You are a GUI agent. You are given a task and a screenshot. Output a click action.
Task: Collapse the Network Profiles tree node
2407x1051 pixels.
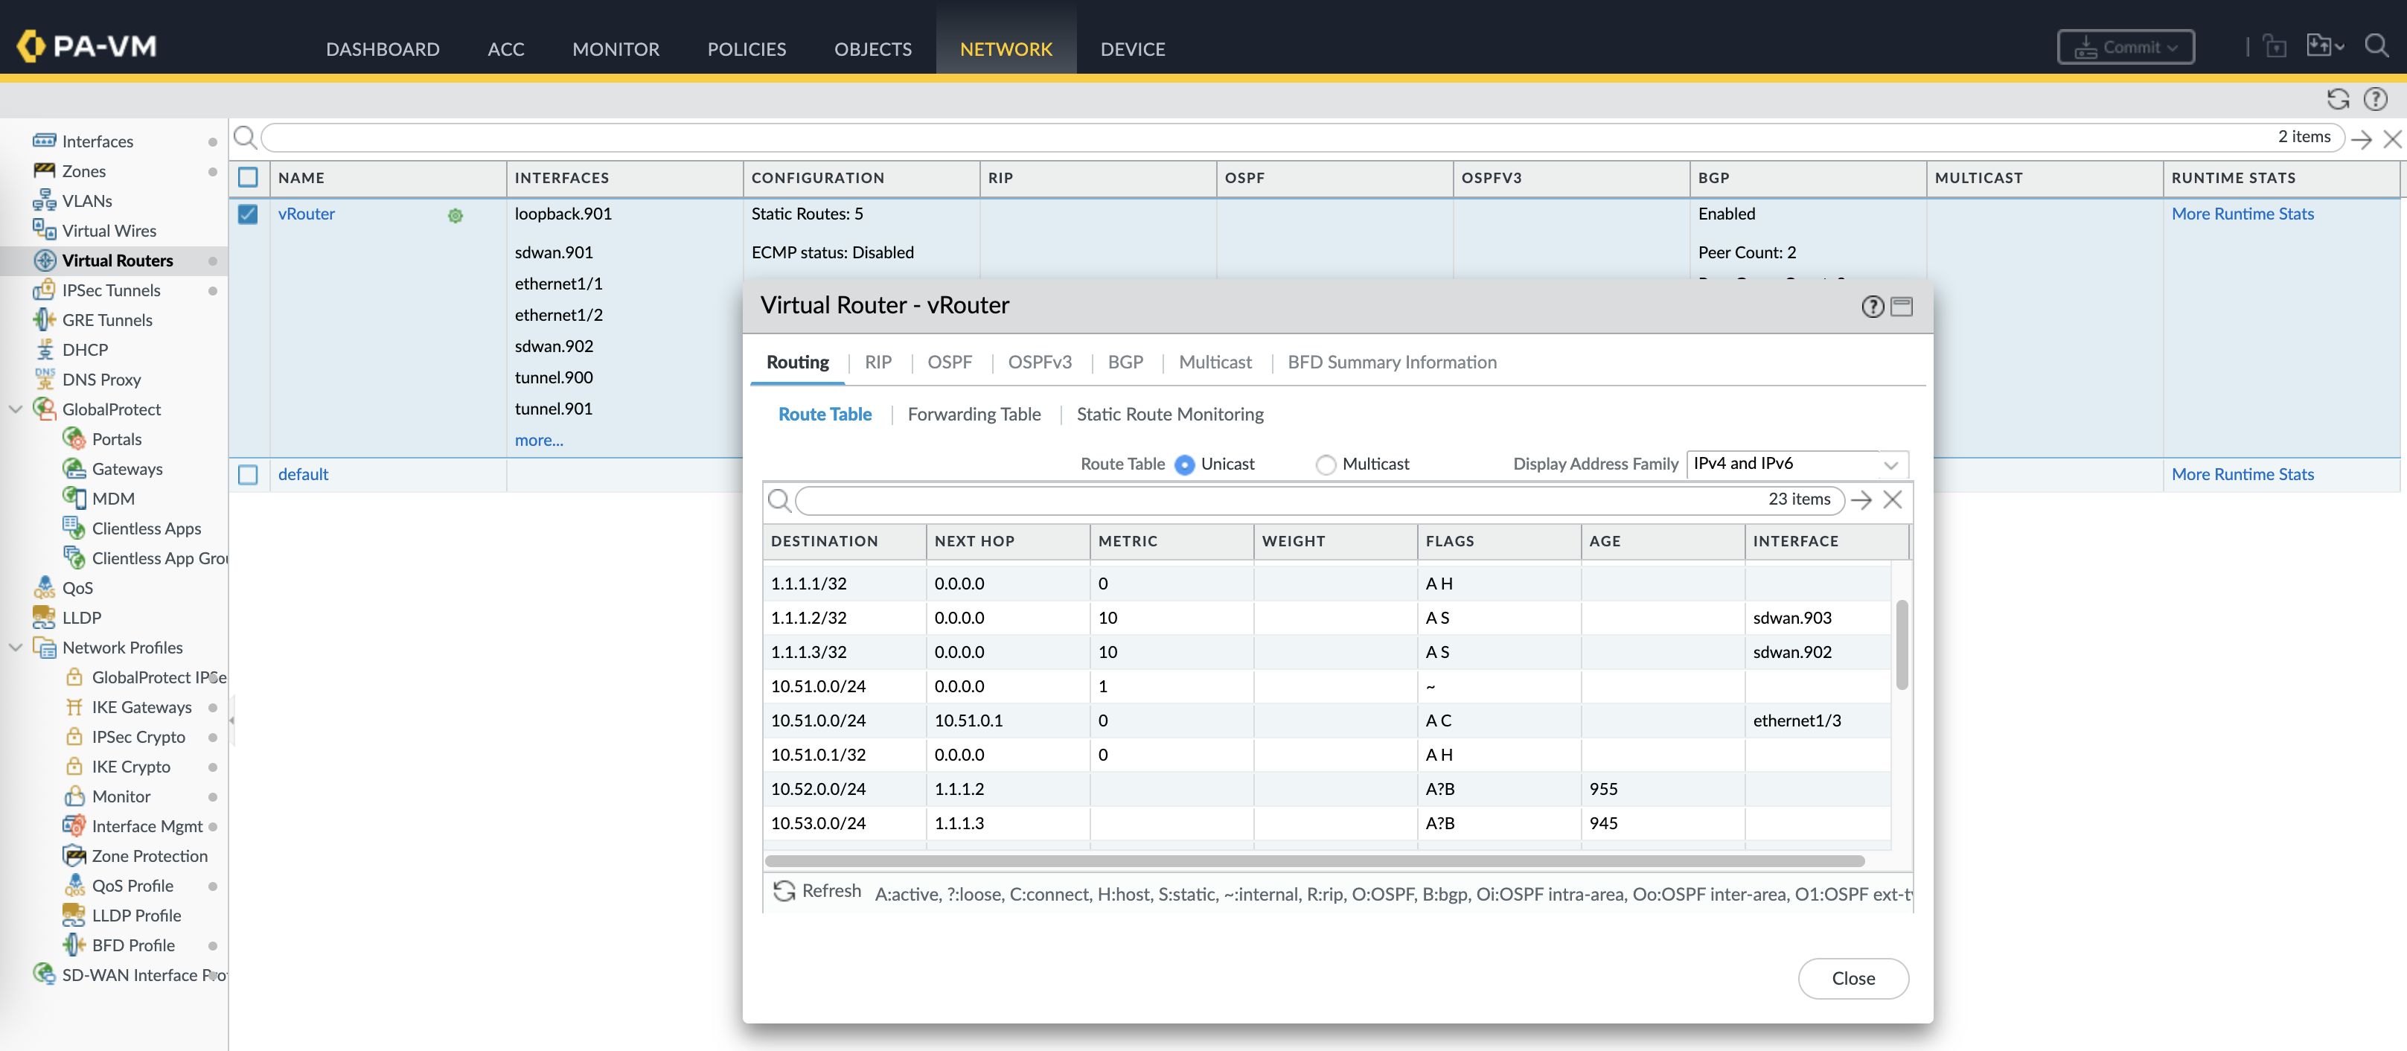pyautogui.click(x=16, y=648)
